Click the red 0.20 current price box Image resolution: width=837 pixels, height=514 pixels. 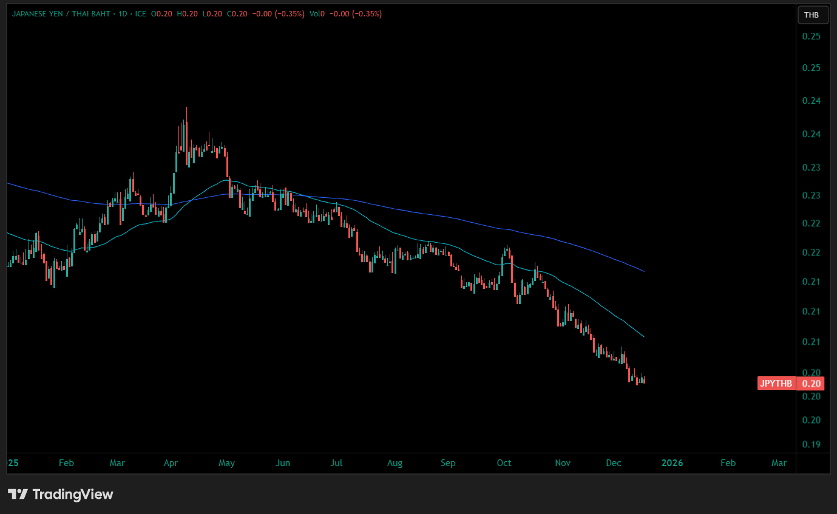[x=812, y=384]
